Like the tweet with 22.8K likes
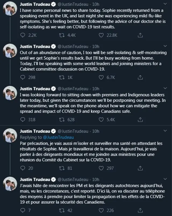Screen dimensions: 172x216 tap(101, 35)
